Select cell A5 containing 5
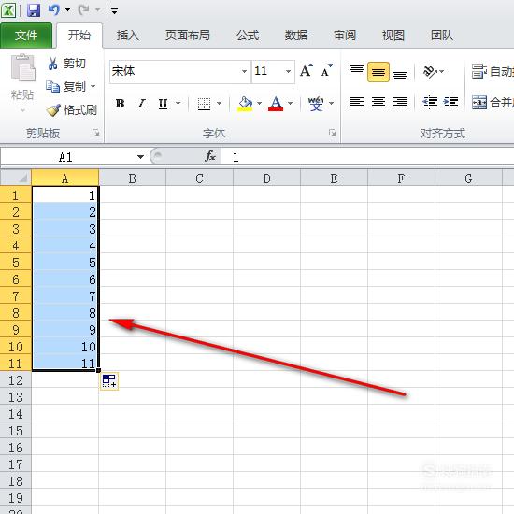The width and height of the screenshot is (514, 514). (64, 263)
